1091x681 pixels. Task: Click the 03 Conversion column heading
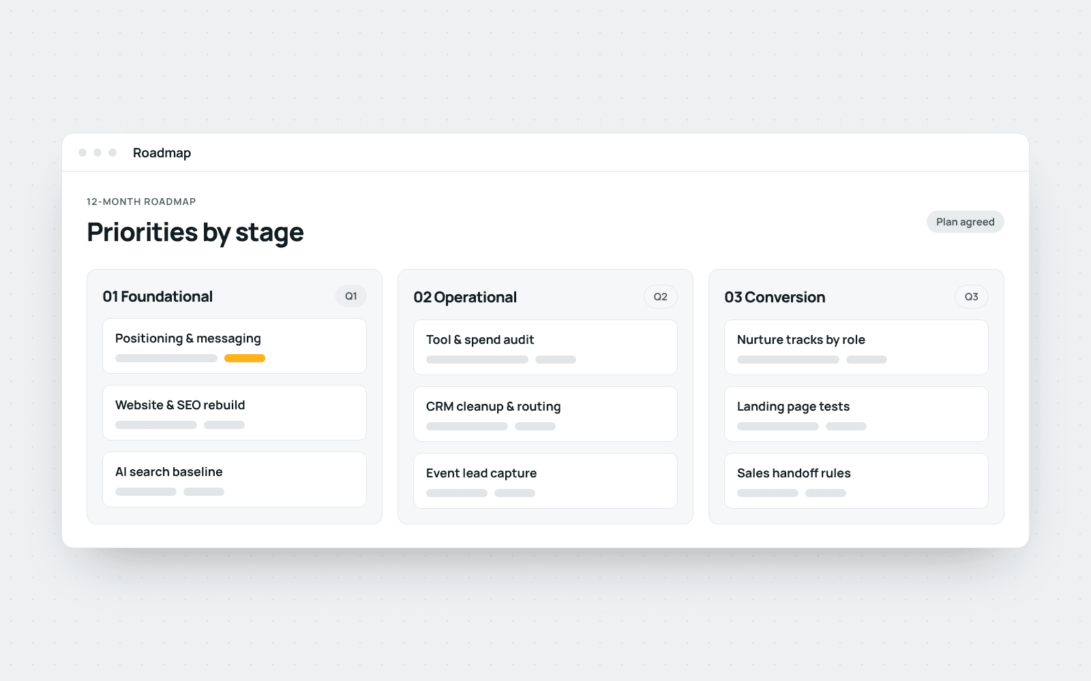[x=775, y=298]
